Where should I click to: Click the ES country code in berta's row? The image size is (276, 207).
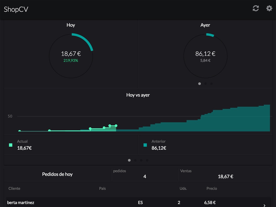click(140, 203)
